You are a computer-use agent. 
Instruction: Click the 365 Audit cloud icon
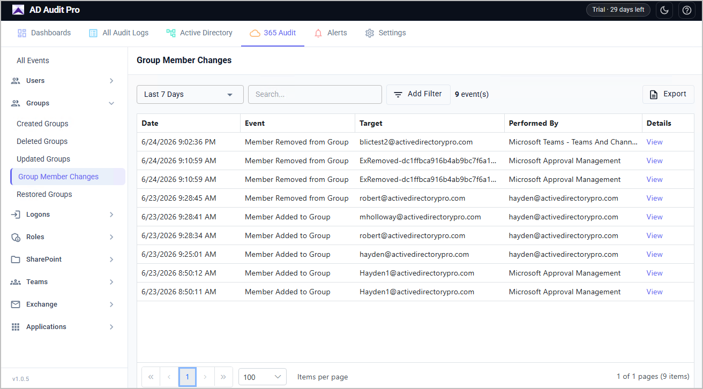pos(255,33)
